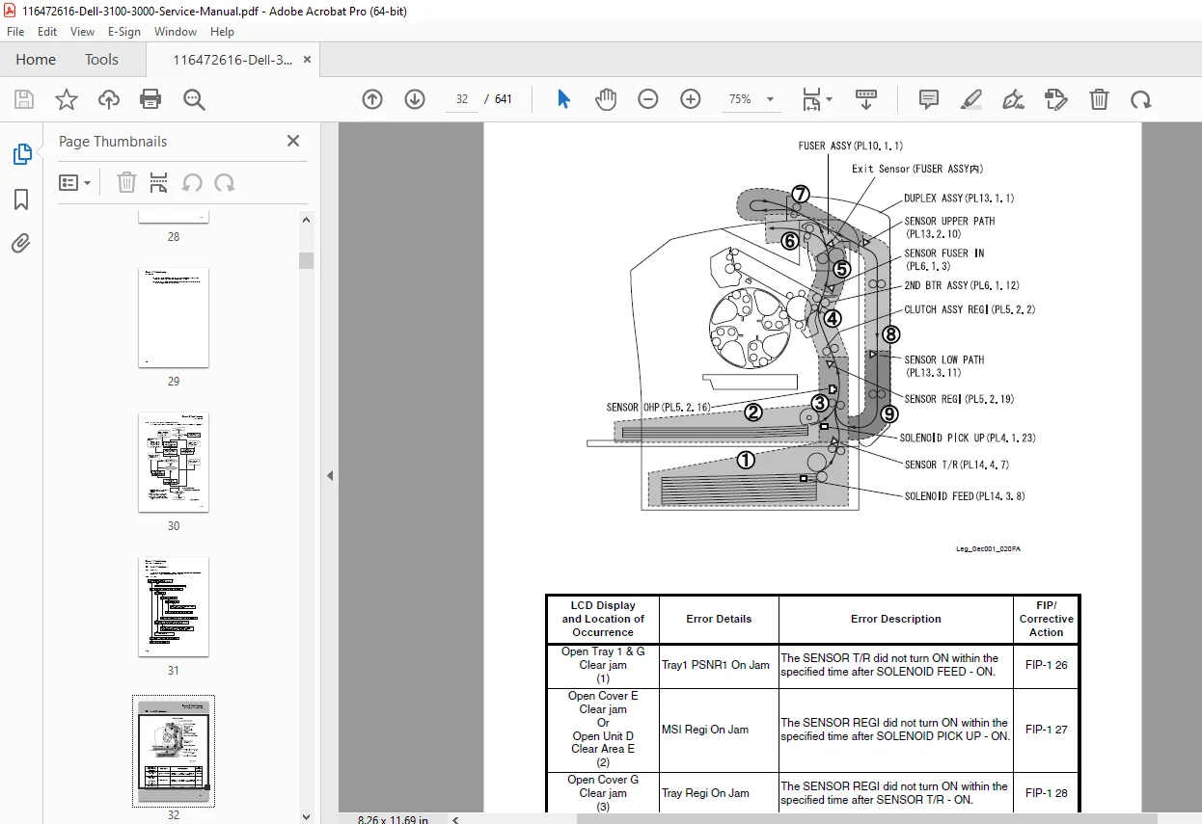Add a sticky note comment
Screen dimensions: 1202x824
(x=929, y=99)
